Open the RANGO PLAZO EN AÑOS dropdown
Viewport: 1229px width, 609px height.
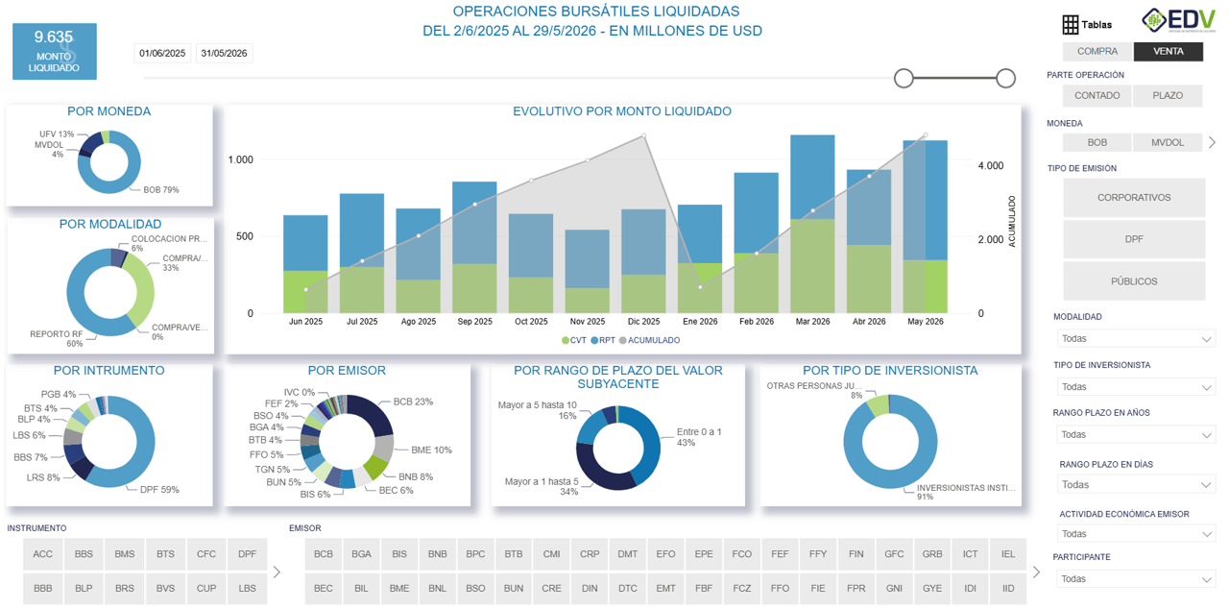pyautogui.click(x=1136, y=434)
